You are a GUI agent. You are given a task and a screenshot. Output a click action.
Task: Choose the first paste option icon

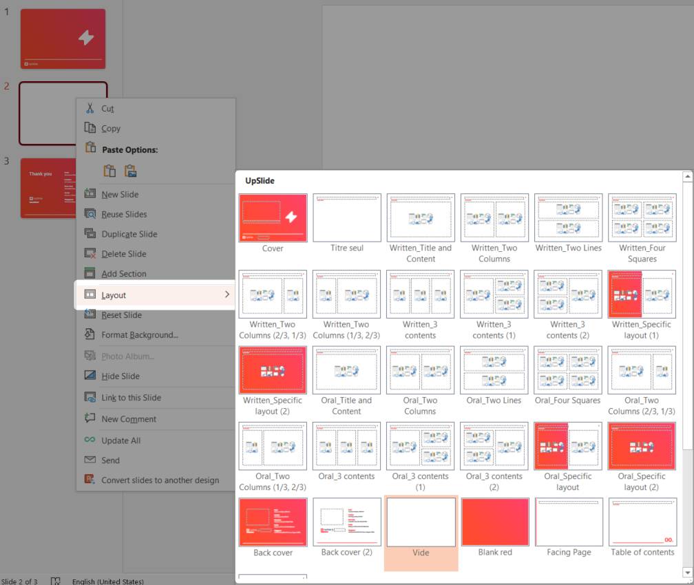tap(109, 171)
